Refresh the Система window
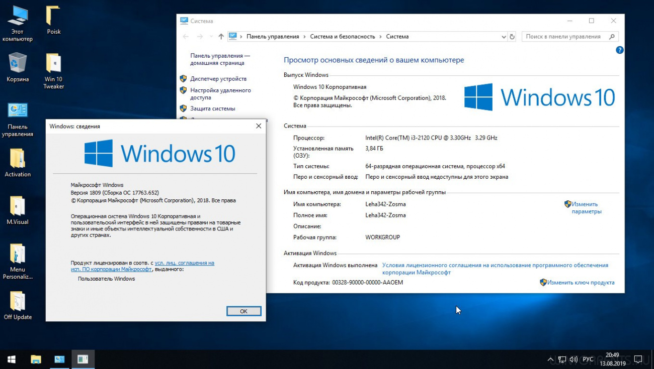This screenshot has height=369, width=654. (x=512, y=37)
